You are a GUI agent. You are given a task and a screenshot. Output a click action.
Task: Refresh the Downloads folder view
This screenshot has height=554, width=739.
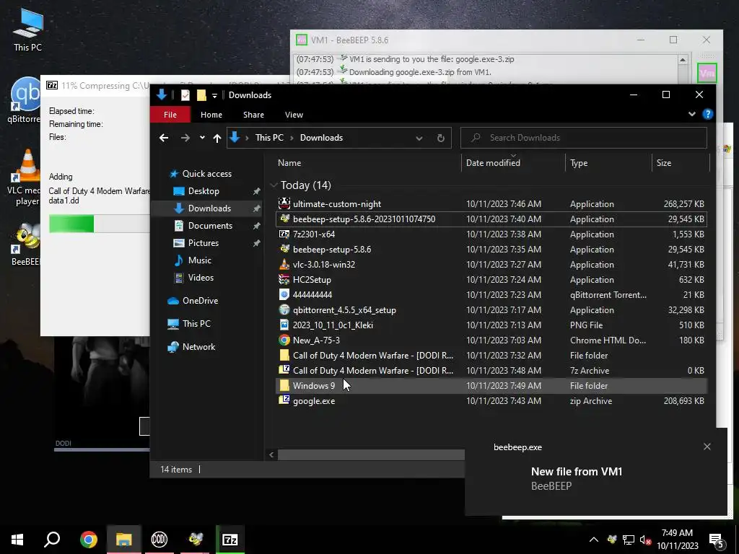(441, 138)
